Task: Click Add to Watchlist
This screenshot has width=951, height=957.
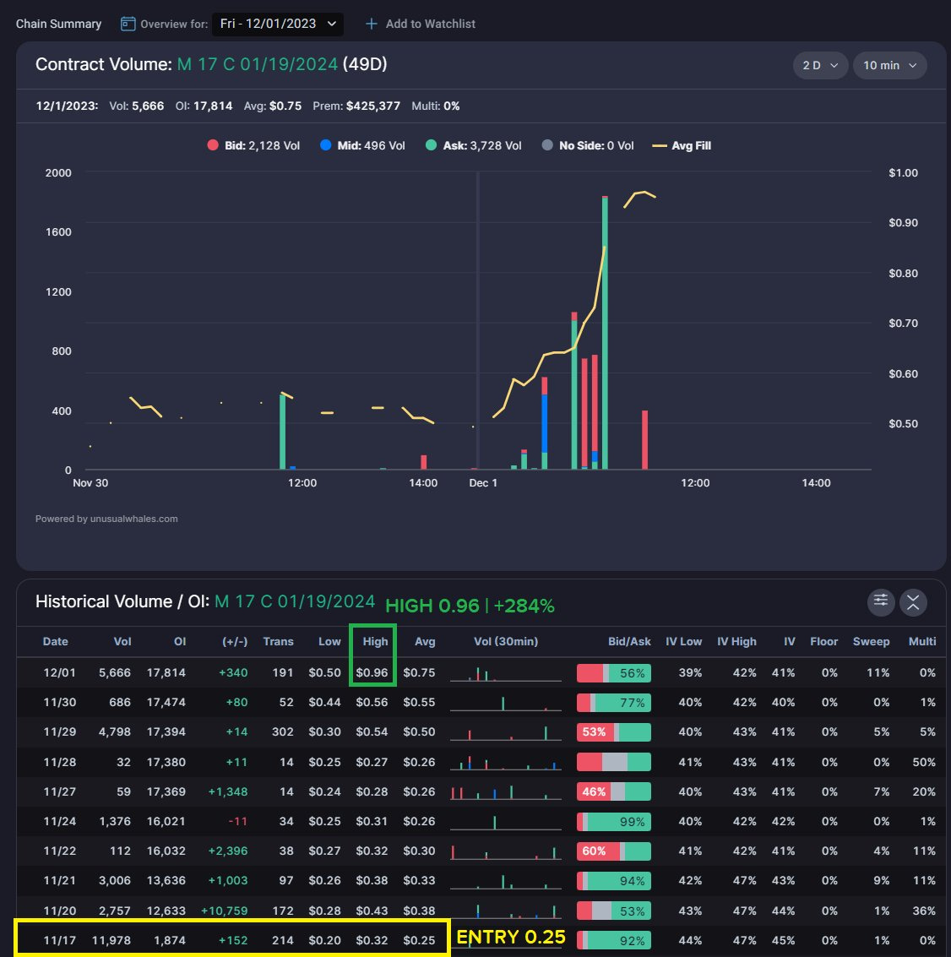Action: 431,24
